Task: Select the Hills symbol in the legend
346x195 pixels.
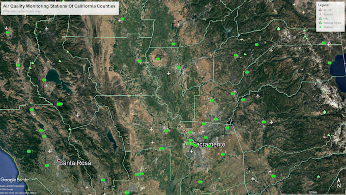Action: pyautogui.click(x=320, y=18)
